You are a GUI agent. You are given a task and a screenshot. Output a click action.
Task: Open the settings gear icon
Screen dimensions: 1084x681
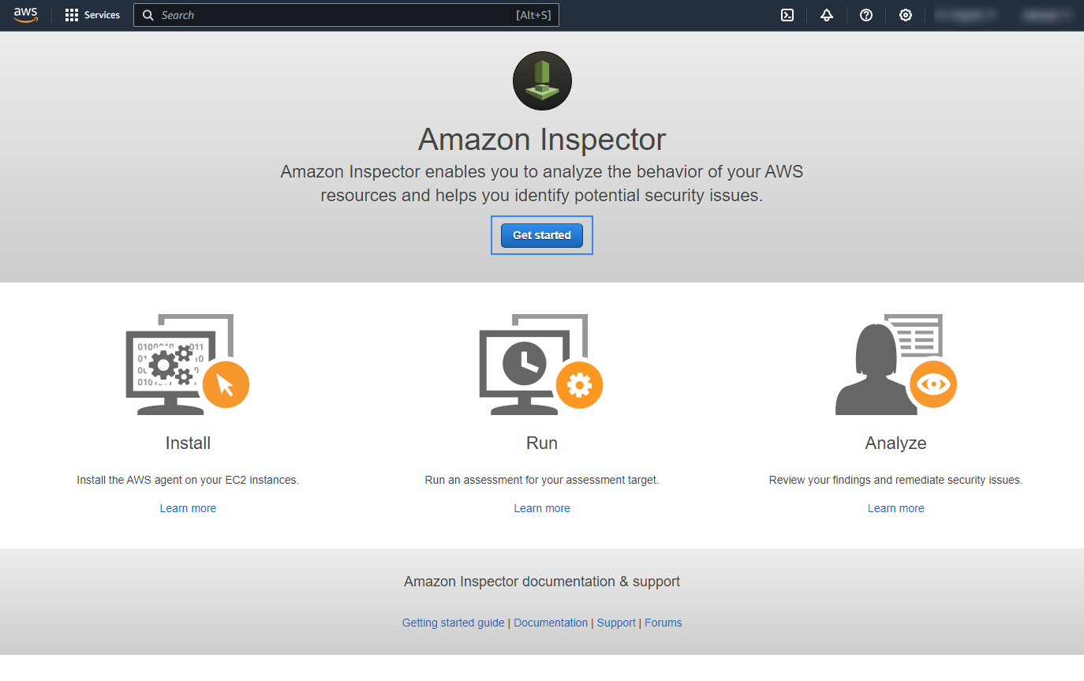pyautogui.click(x=905, y=15)
